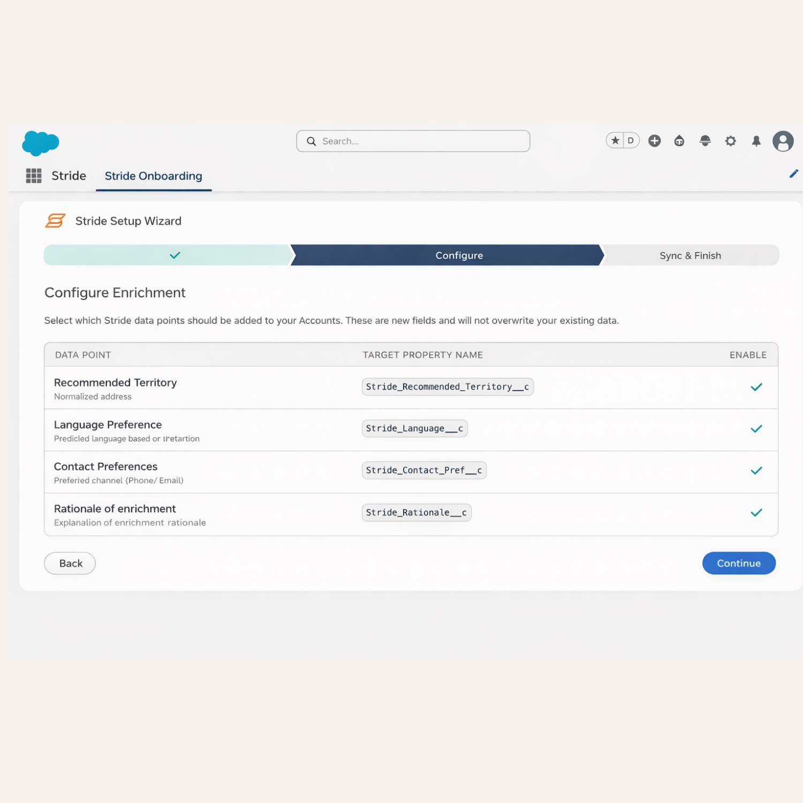Click the Stride app name

pyautogui.click(x=69, y=176)
